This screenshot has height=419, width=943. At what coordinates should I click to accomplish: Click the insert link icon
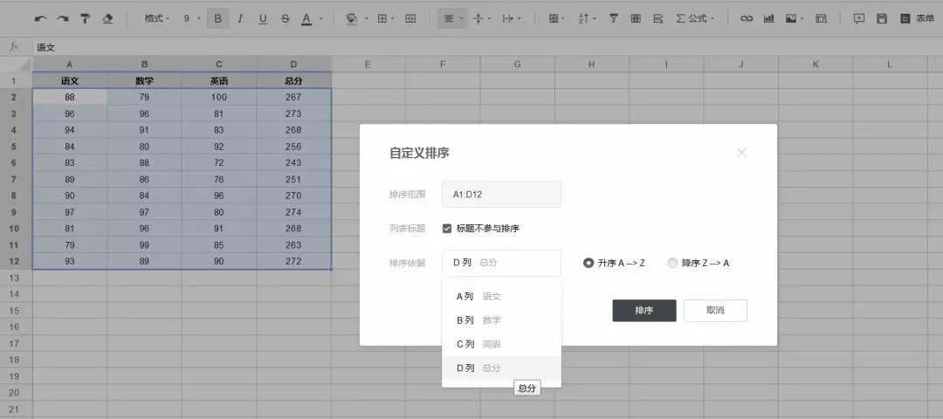747,18
